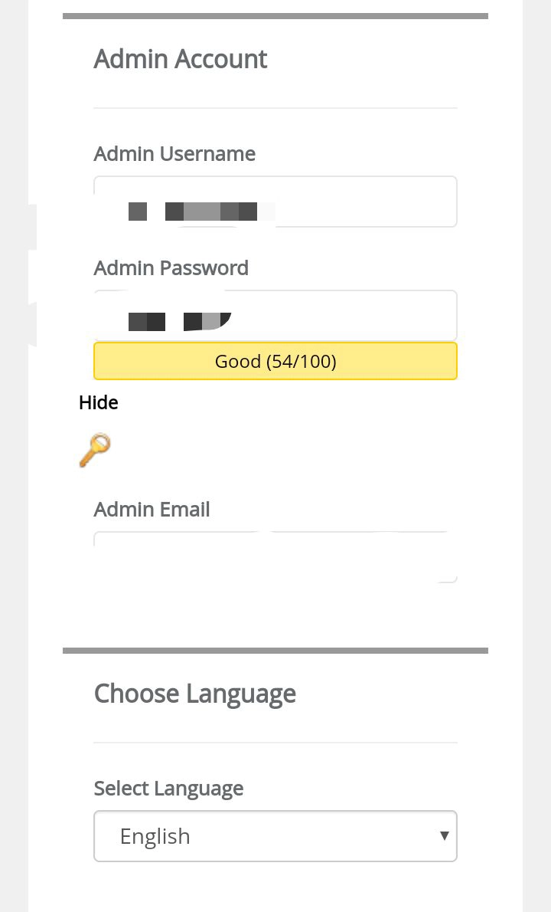This screenshot has height=912, width=551.
Task: Click the Hide password link
Action: 98,402
